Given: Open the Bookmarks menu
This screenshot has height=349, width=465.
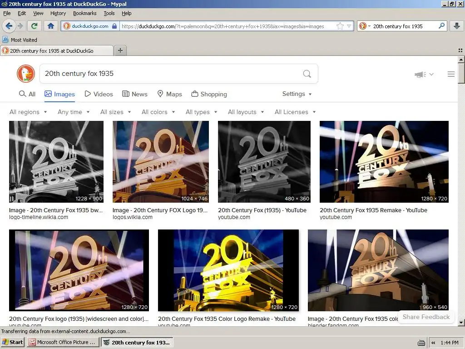Looking at the screenshot, I should click(84, 13).
